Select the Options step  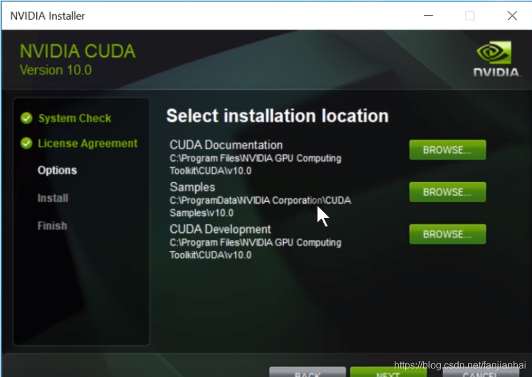57,170
